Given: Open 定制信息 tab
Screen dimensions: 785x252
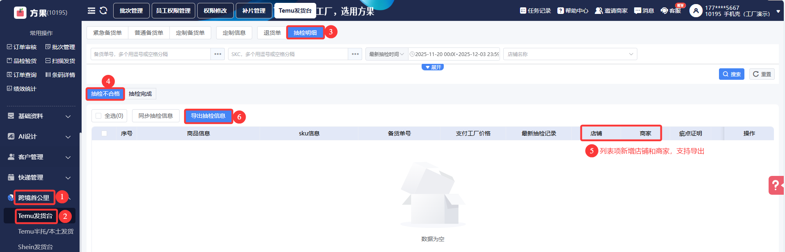Looking at the screenshot, I should pos(234,33).
